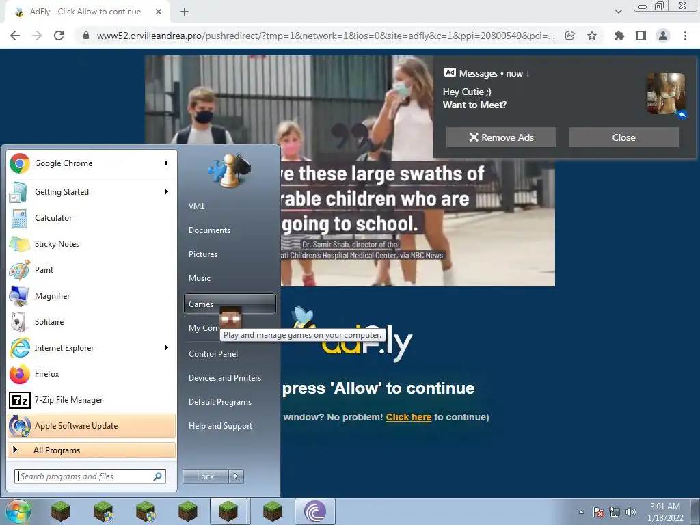
Task: Open Sticky Notes
Action: (x=92, y=244)
